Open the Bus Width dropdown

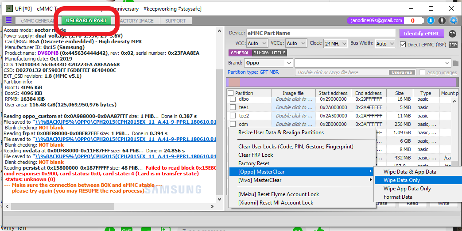coord(385,43)
